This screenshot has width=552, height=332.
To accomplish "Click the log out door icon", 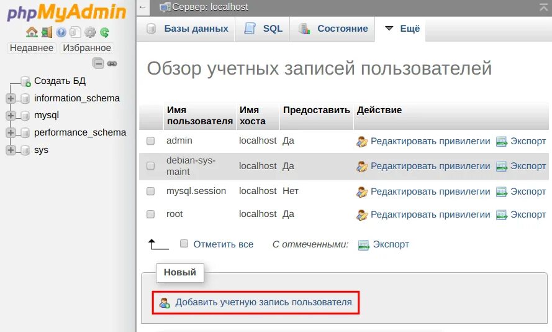I will [47, 32].
